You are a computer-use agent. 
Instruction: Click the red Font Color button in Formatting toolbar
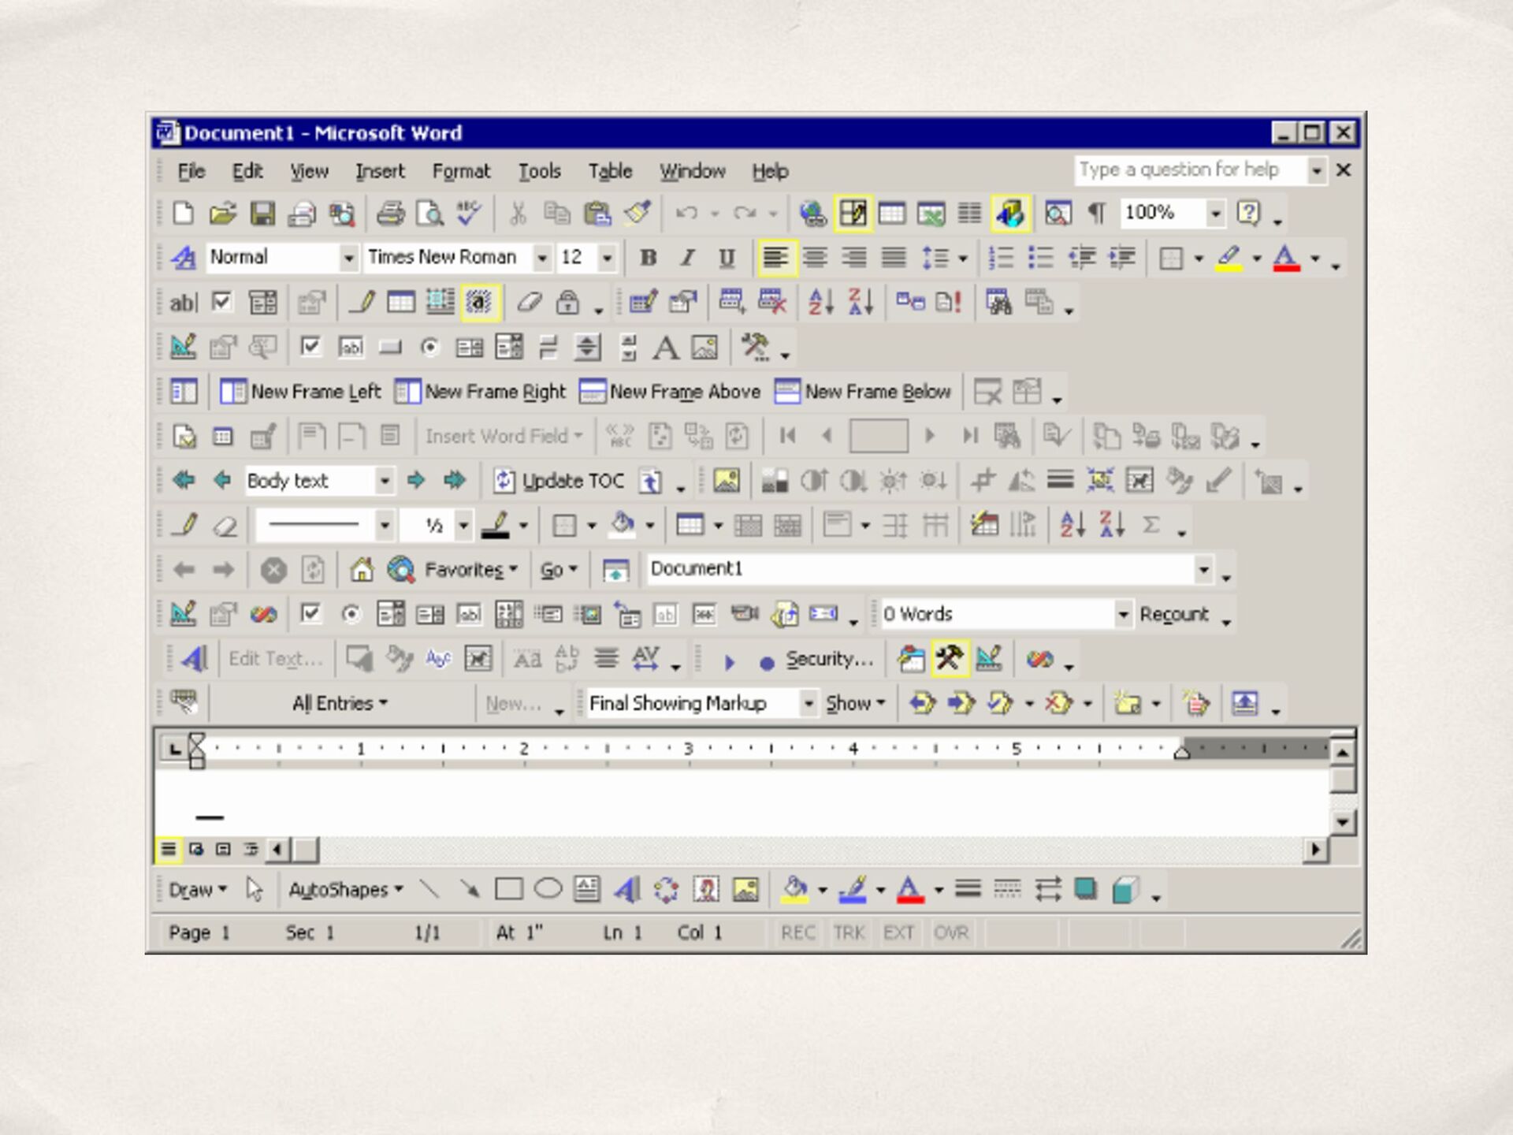click(1286, 258)
